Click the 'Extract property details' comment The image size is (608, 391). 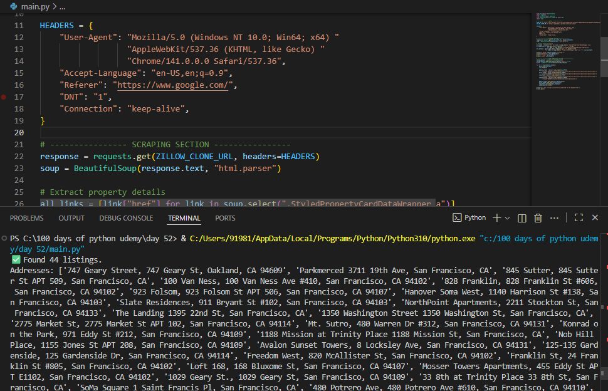102,192
